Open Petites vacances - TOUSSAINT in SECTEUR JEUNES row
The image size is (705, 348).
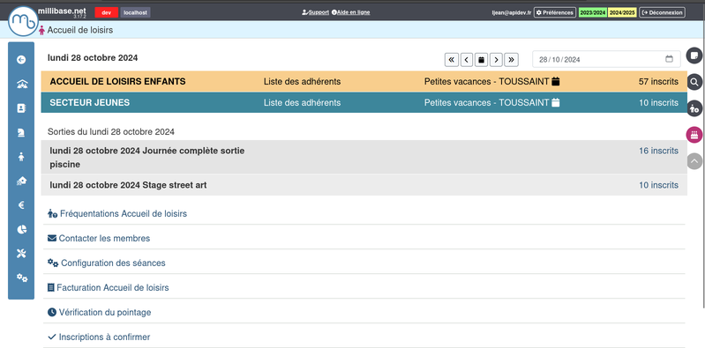coord(486,102)
